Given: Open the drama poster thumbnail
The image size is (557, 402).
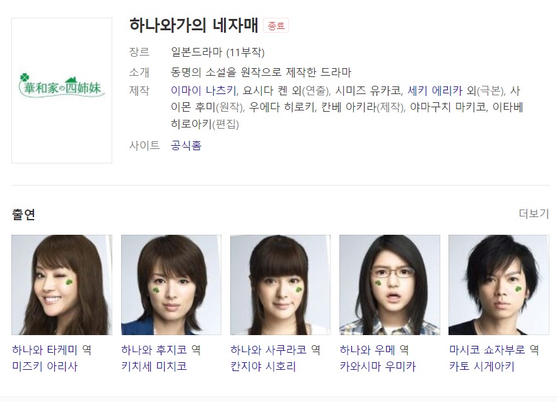Looking at the screenshot, I should coord(62,91).
